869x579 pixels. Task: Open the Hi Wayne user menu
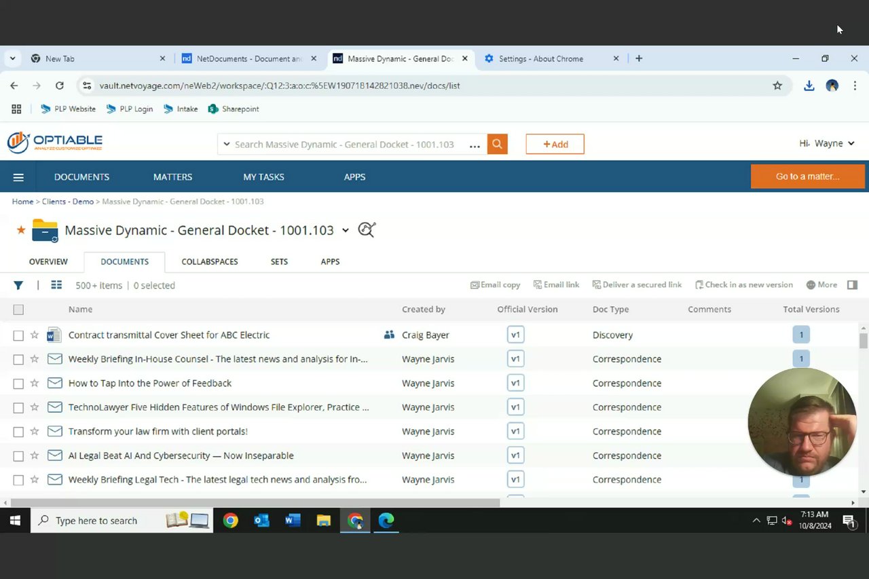826,143
